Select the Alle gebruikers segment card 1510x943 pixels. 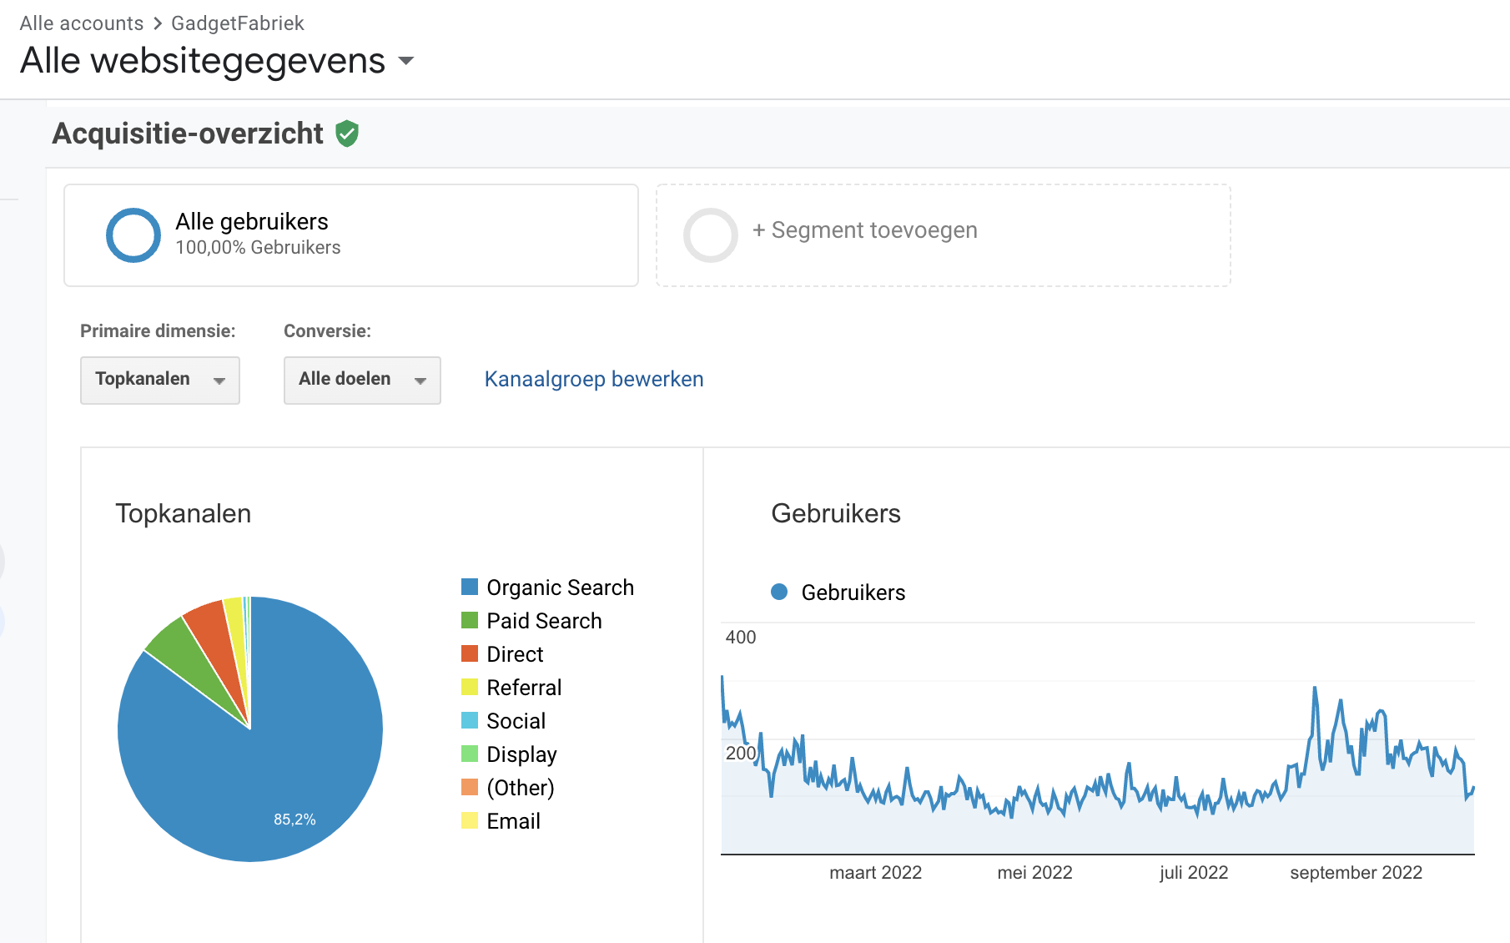[x=351, y=235]
